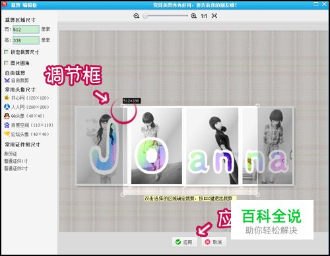Choose 论坛头像 (48×48) size preset
The height and width of the screenshot is (256, 330).
[26, 134]
